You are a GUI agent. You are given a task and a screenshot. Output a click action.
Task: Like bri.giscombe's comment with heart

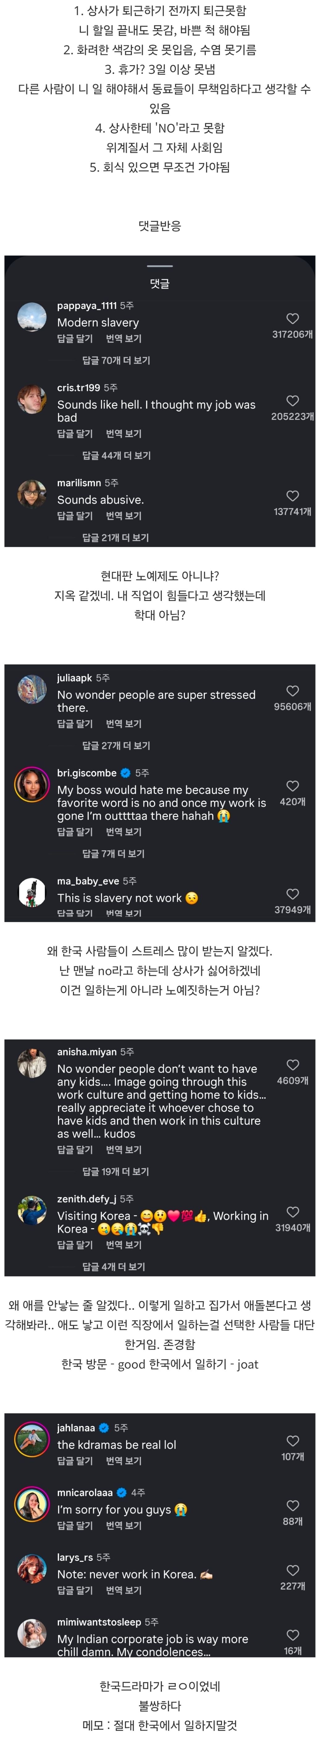click(x=292, y=786)
